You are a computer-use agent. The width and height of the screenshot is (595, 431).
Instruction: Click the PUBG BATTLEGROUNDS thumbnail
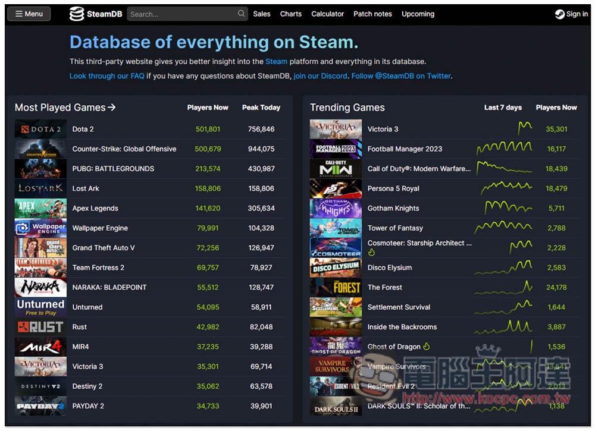coord(40,169)
